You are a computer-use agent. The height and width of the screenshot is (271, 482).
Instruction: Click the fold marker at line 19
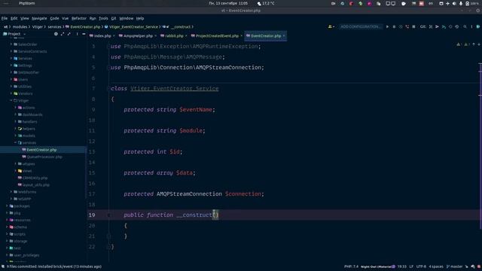click(108, 215)
